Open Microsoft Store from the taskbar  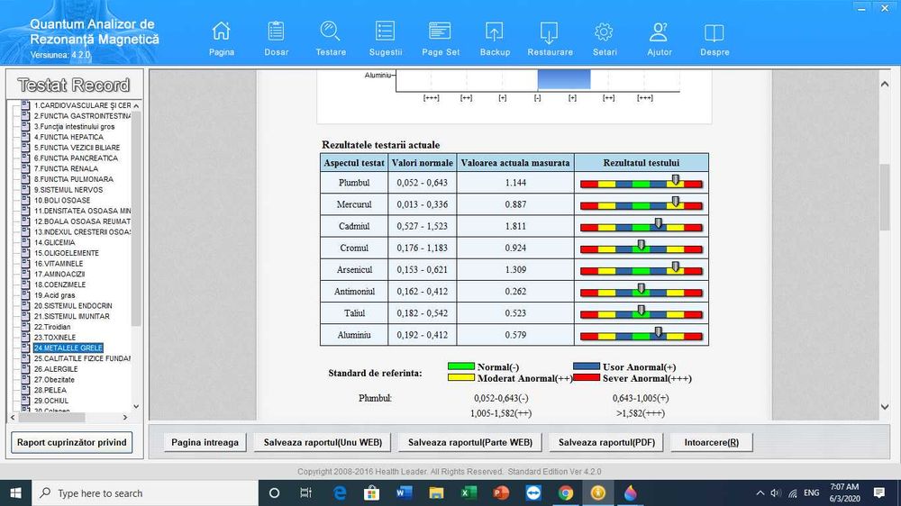372,492
